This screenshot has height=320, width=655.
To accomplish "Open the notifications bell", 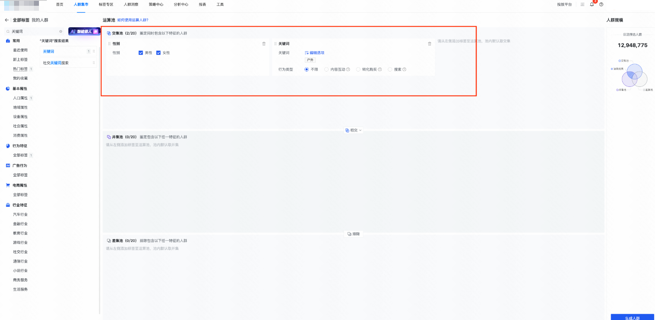I will (x=592, y=5).
